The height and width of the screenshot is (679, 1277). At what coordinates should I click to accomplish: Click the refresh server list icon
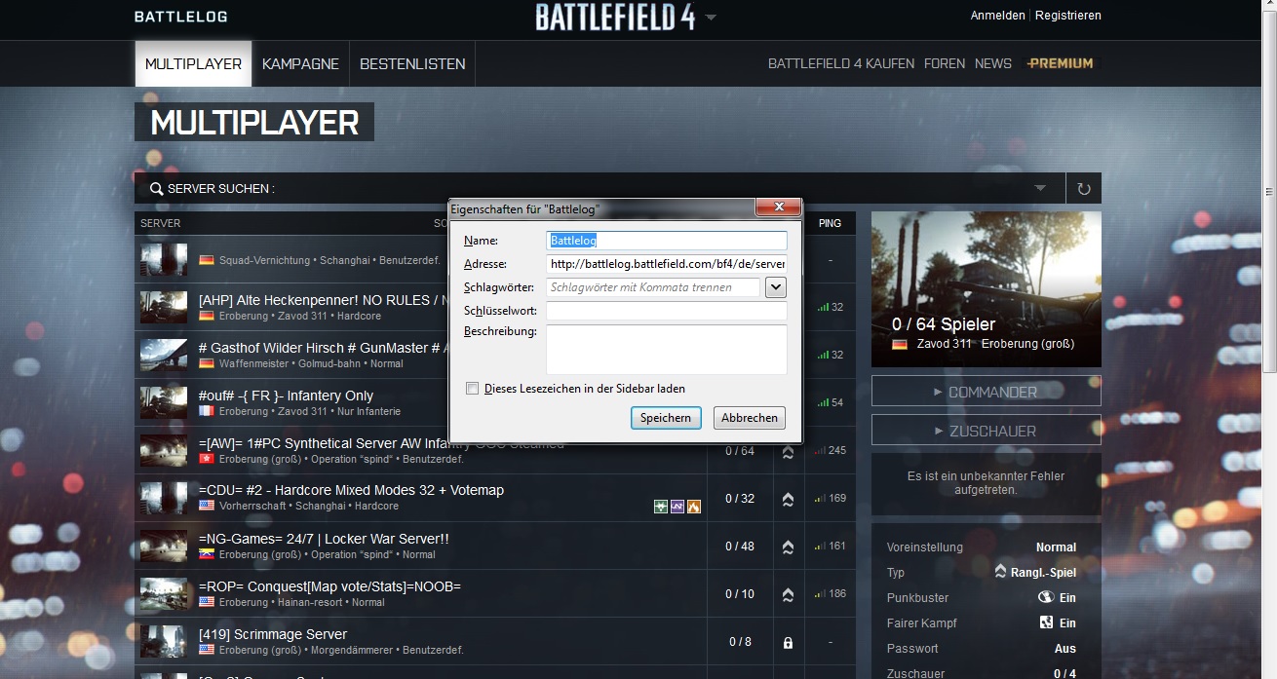click(1084, 189)
